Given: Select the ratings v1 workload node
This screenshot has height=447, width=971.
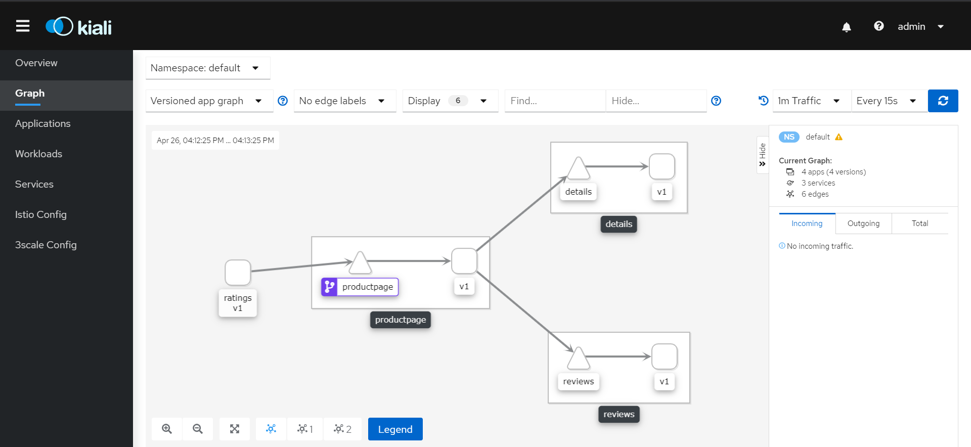Looking at the screenshot, I should (x=238, y=273).
